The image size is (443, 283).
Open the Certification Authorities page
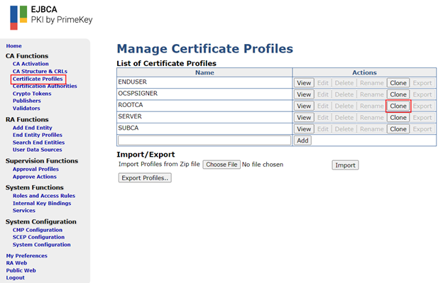[x=45, y=86]
